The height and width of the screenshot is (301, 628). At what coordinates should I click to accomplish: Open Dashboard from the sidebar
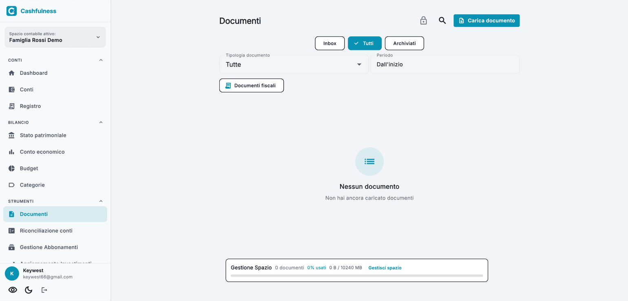pyautogui.click(x=55, y=73)
